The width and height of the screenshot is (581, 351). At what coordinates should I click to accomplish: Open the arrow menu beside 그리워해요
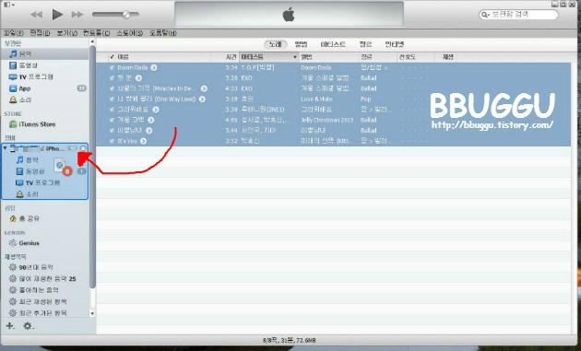[x=156, y=110]
